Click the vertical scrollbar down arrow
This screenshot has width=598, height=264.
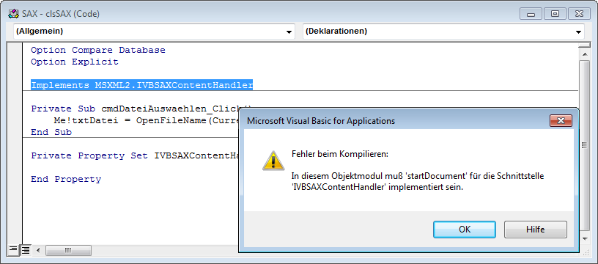(585, 239)
